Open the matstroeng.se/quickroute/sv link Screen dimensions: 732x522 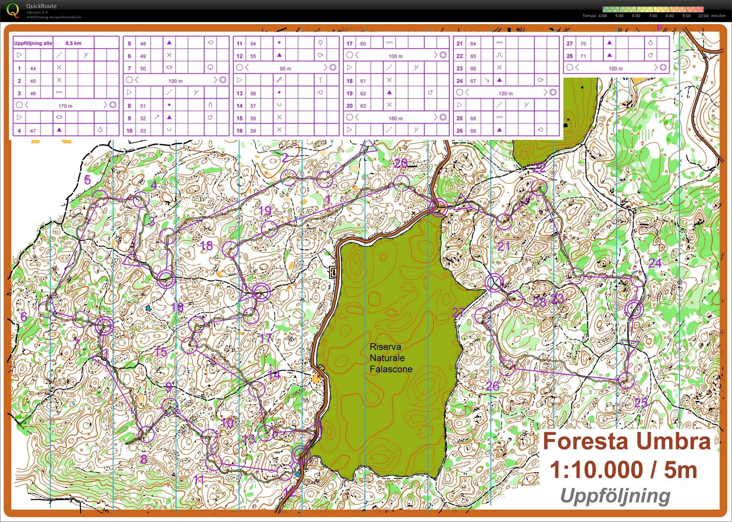pyautogui.click(x=54, y=17)
